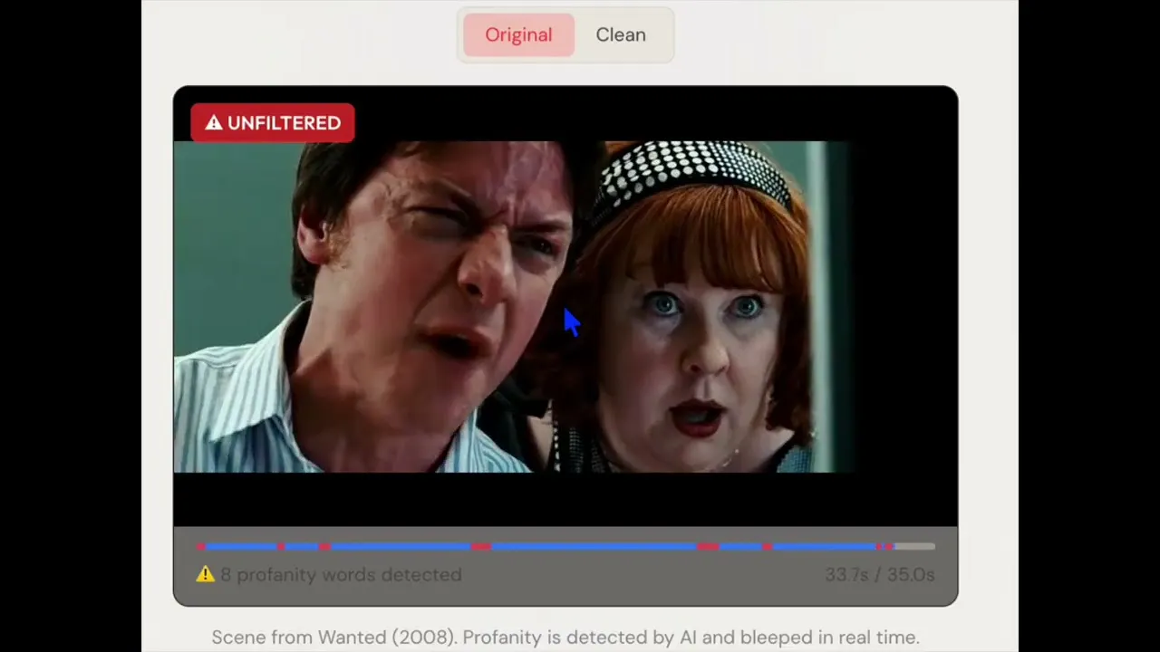Click the UNFILTERED warning badge
Image resolution: width=1160 pixels, height=652 pixels.
coord(272,123)
